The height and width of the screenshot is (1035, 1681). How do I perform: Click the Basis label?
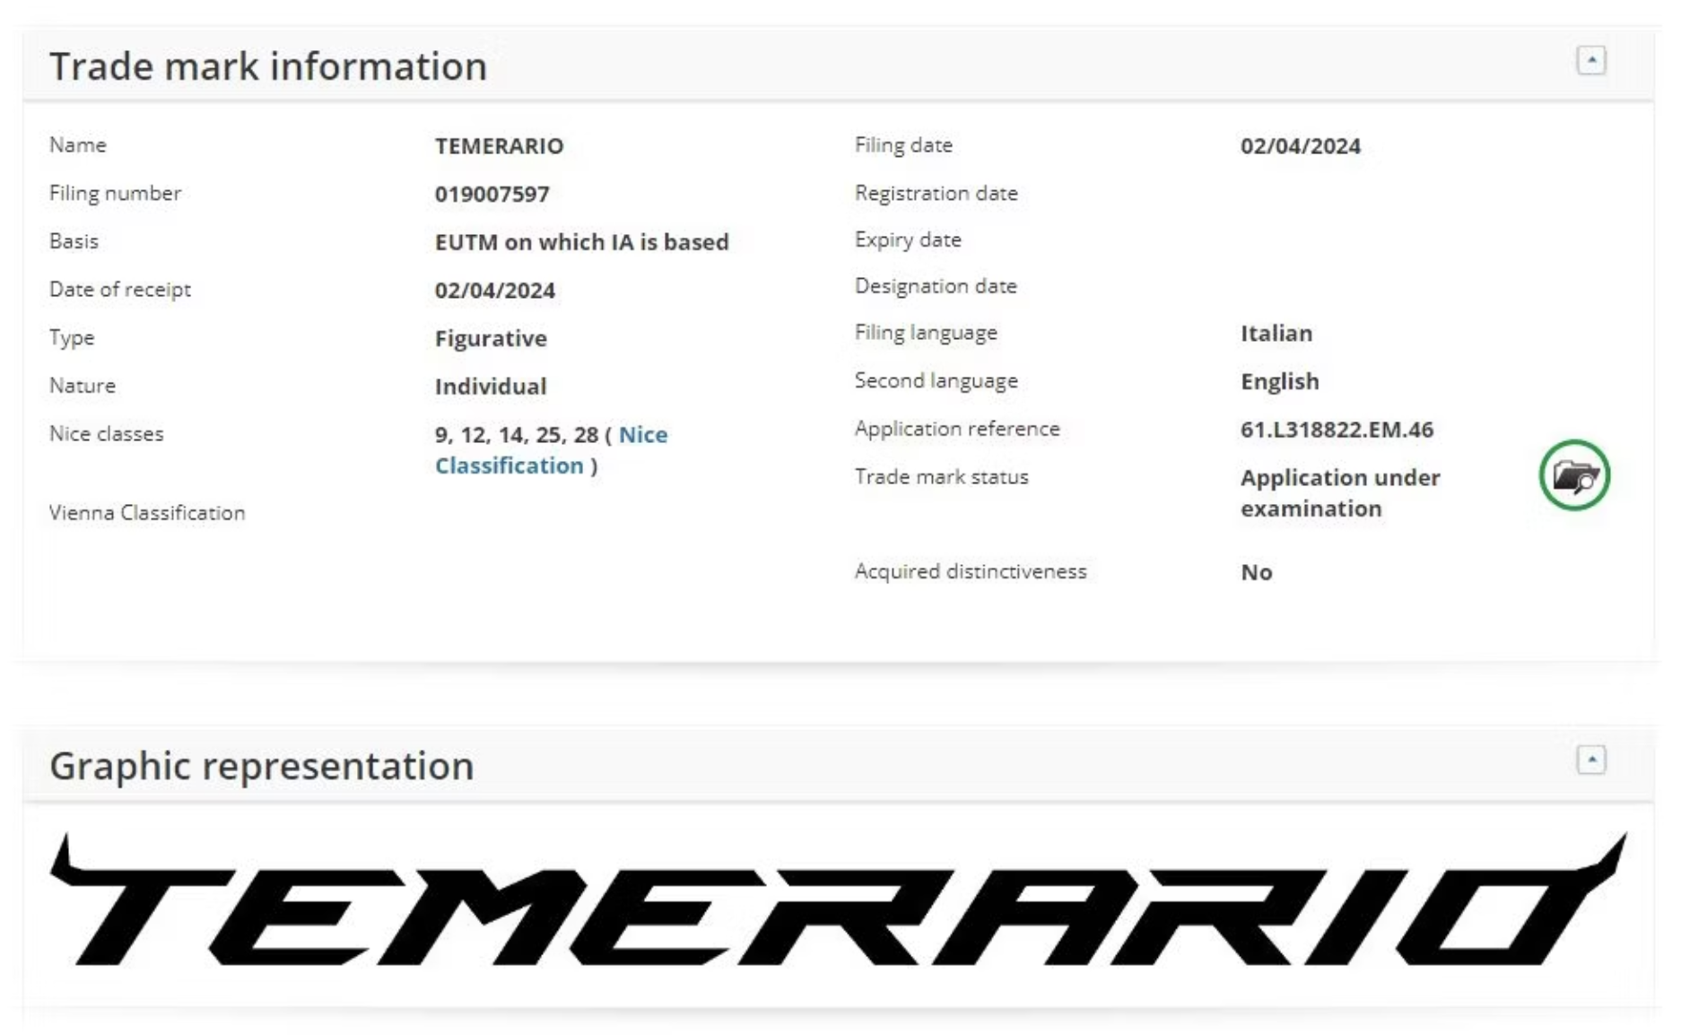(74, 241)
